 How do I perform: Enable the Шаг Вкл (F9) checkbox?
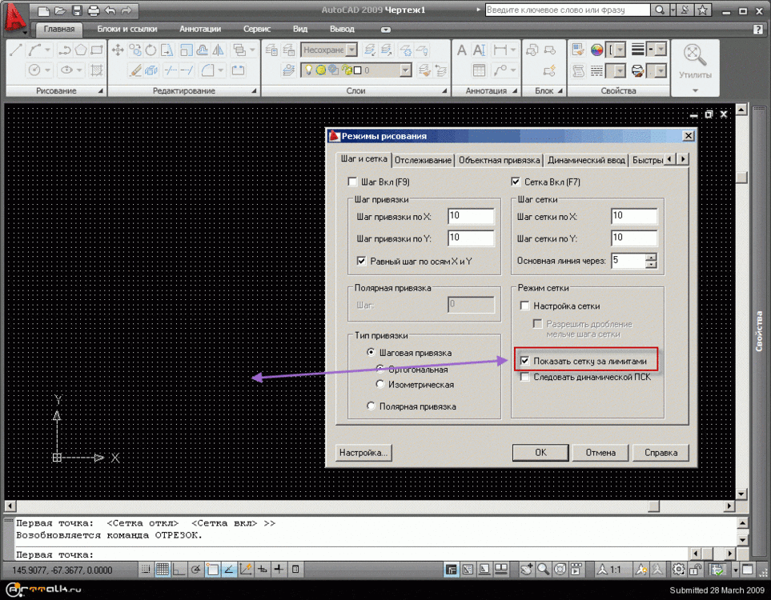click(353, 182)
